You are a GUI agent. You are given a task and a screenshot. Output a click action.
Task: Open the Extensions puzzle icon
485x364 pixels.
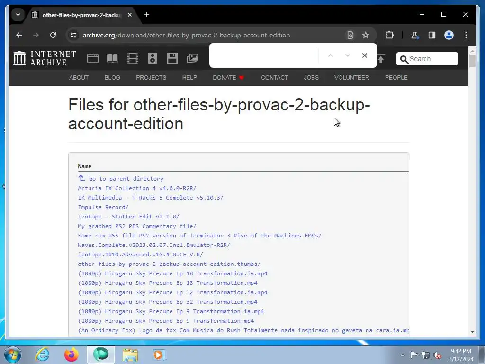pyautogui.click(x=389, y=35)
